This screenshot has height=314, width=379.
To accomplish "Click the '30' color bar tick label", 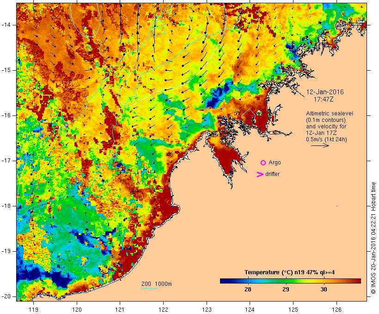I will coord(324,290).
